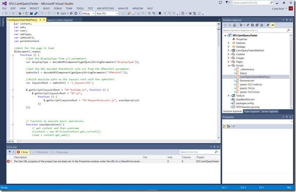Click Pending Changes Filter icon in Solution Explorer
This screenshot has width=296, height=192.
pos(241,25)
